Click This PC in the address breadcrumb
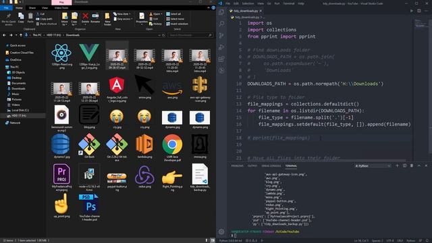The height and width of the screenshot is (243, 432). (x=37, y=35)
